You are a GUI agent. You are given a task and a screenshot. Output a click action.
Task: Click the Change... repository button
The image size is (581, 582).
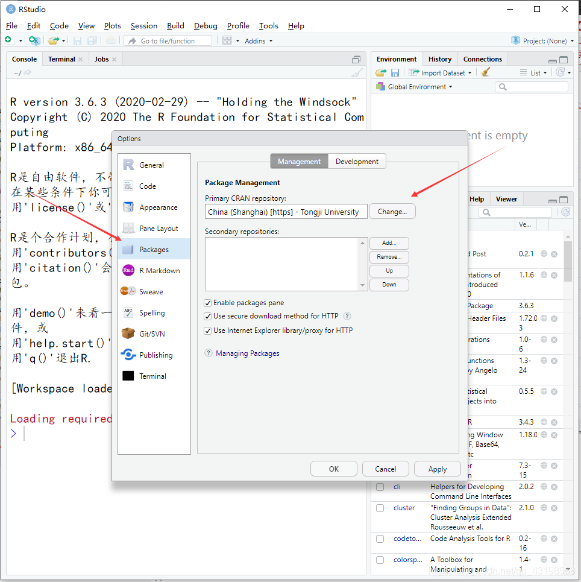click(x=392, y=212)
